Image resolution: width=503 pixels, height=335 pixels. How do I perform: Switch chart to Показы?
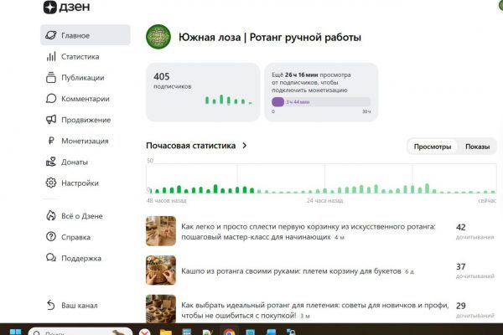click(x=476, y=147)
